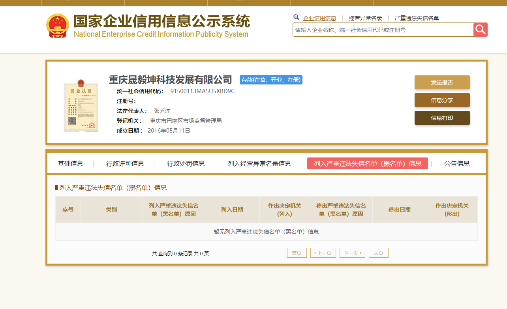Go to previous page with 上一页
Image resolution: width=507 pixels, height=309 pixels.
[x=323, y=253]
